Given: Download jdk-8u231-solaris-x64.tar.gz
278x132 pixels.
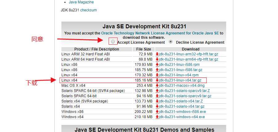Looking at the screenshot, I should tap(182, 106).
